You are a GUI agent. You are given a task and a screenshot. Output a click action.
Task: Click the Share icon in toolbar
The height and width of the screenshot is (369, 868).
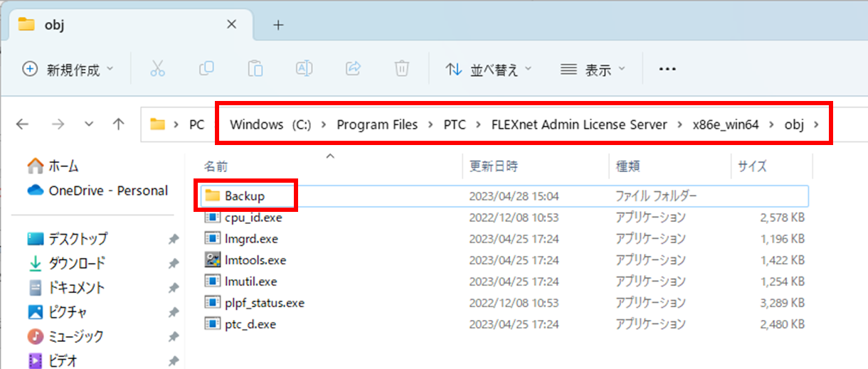pyautogui.click(x=353, y=68)
